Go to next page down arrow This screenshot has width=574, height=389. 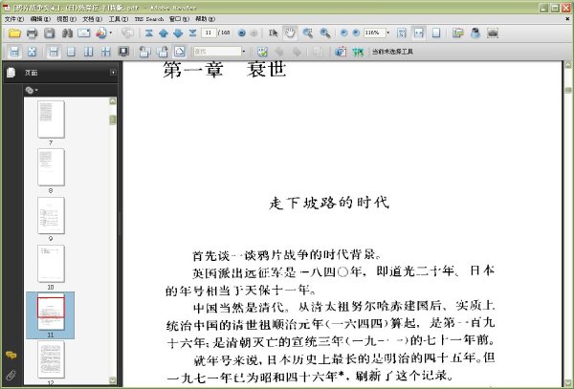178,33
